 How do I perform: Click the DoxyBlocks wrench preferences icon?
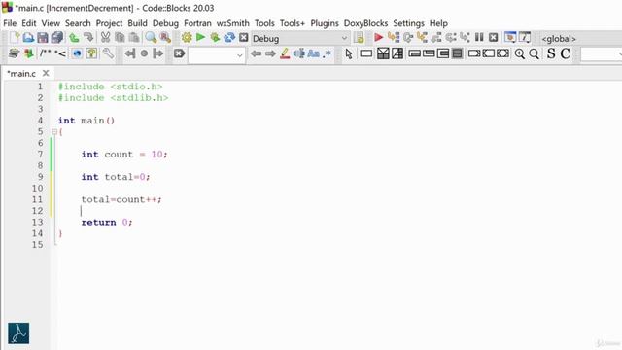108,53
